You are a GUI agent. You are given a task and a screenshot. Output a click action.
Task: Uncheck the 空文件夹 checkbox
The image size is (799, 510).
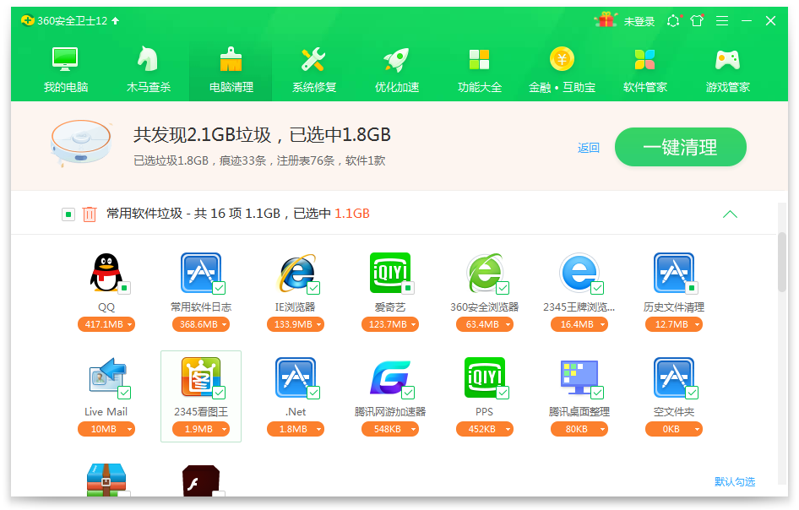click(692, 393)
